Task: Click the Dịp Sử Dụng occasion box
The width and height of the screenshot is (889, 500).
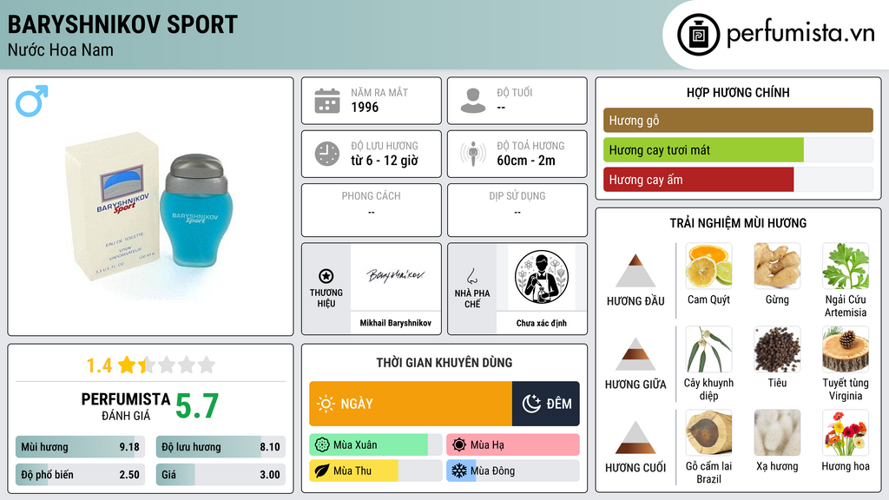Action: click(517, 210)
